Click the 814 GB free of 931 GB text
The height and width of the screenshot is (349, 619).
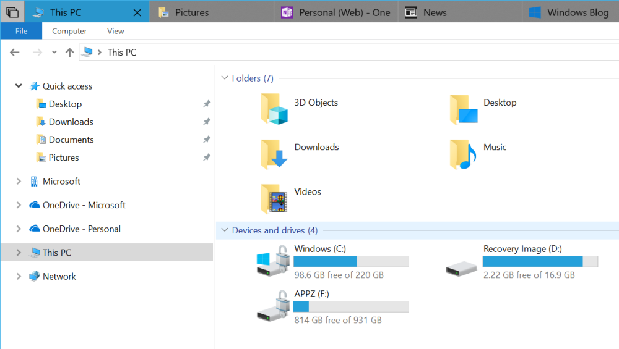point(338,320)
